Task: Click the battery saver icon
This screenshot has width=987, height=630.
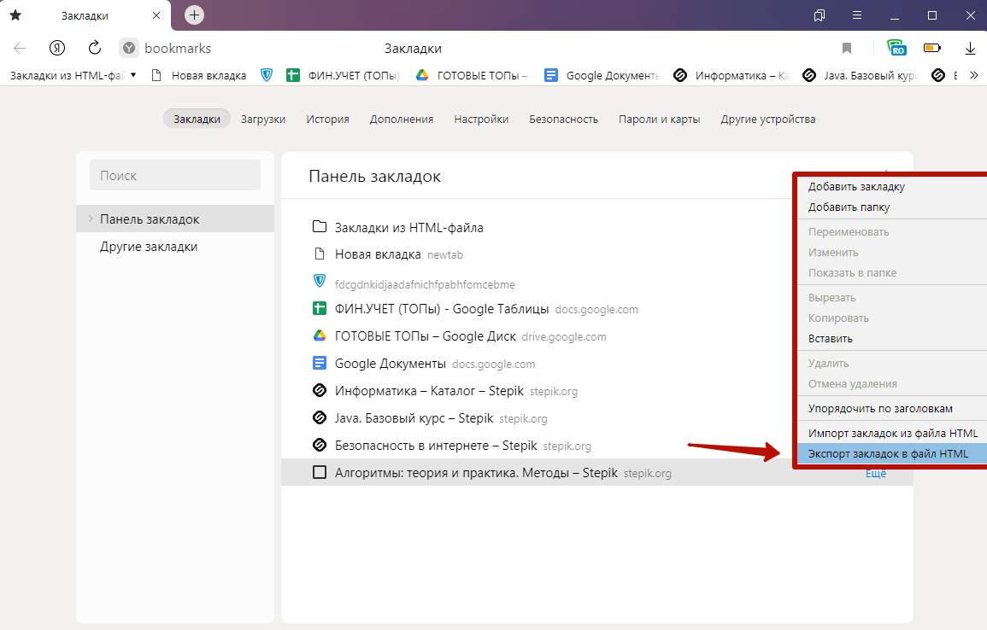Action: point(931,48)
